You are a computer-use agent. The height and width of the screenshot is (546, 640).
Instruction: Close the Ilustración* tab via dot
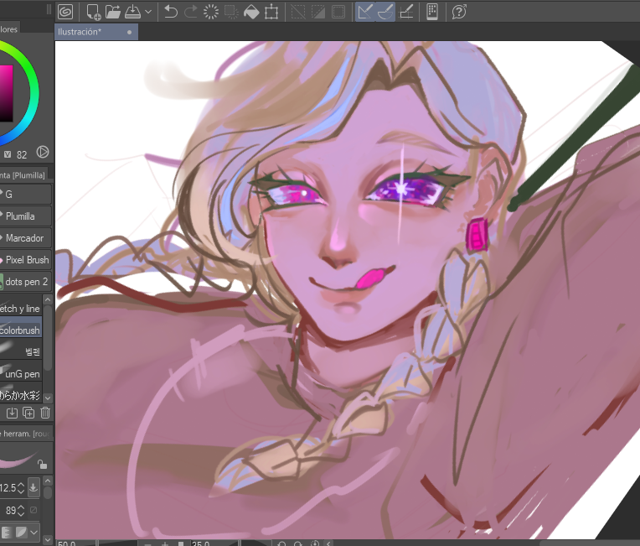point(129,32)
